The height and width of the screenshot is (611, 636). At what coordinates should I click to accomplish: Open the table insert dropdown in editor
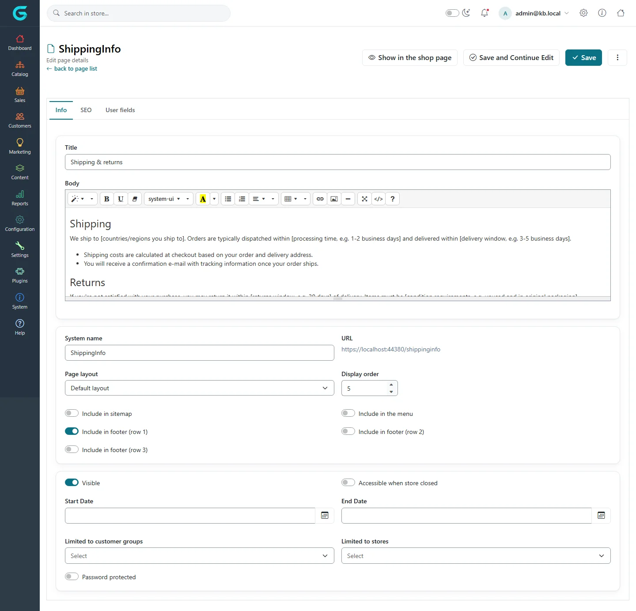point(295,199)
